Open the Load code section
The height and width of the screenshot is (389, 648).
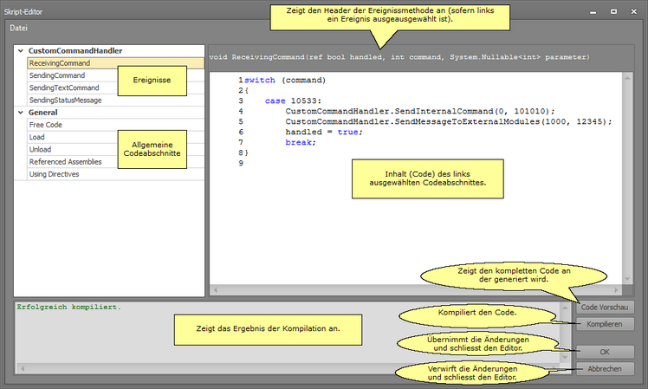pyautogui.click(x=116, y=137)
